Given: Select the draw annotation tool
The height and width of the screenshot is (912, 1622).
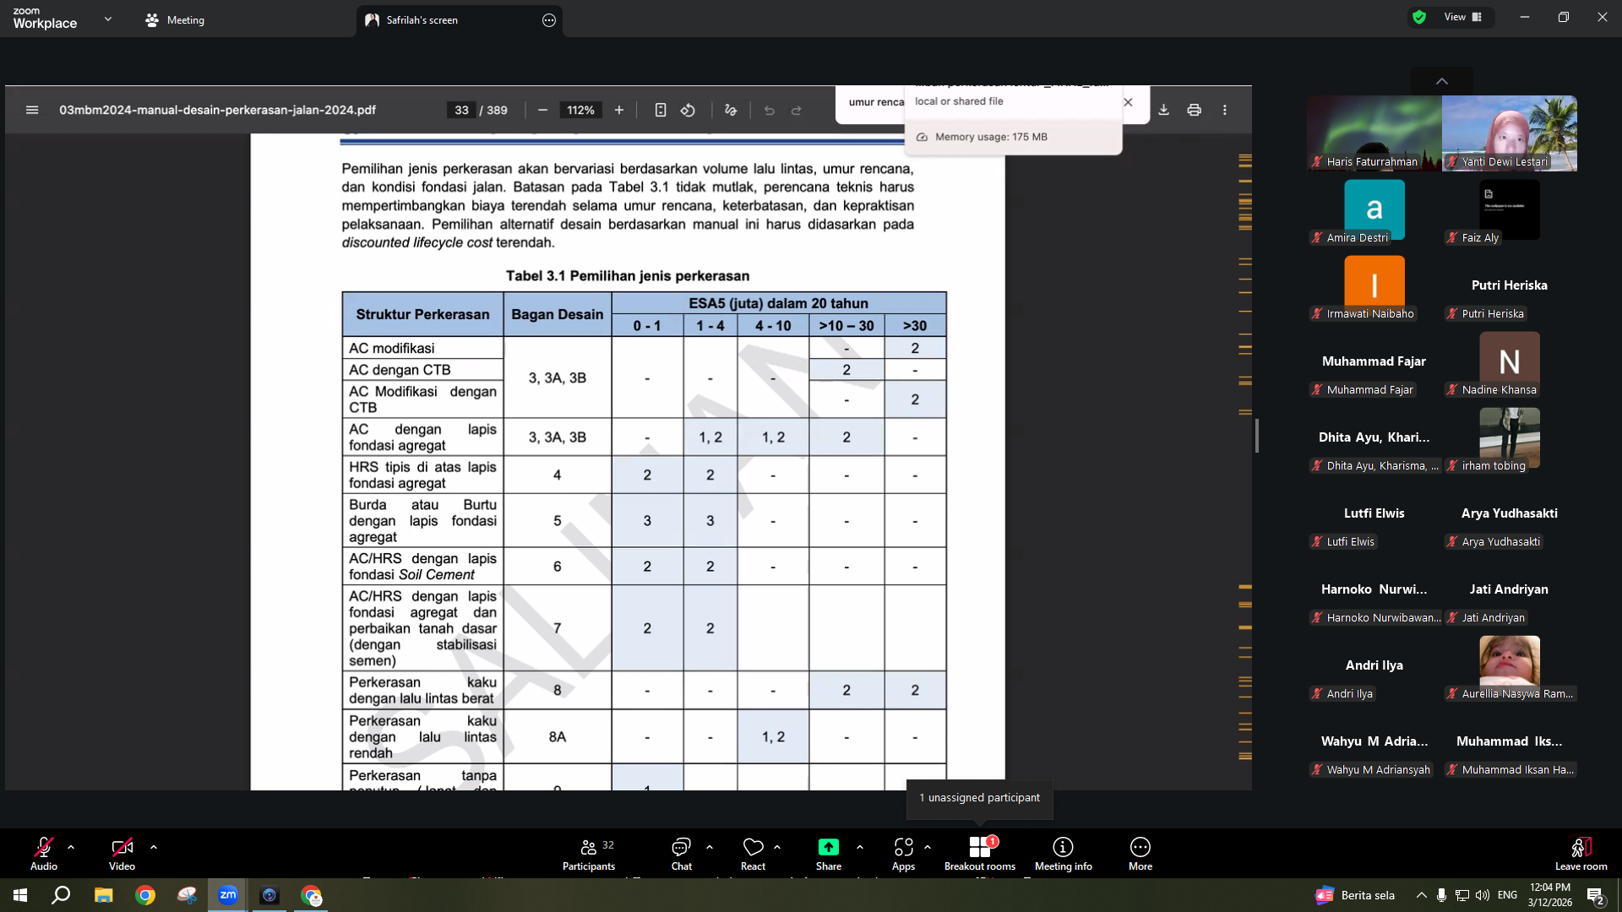Looking at the screenshot, I should click(x=731, y=110).
